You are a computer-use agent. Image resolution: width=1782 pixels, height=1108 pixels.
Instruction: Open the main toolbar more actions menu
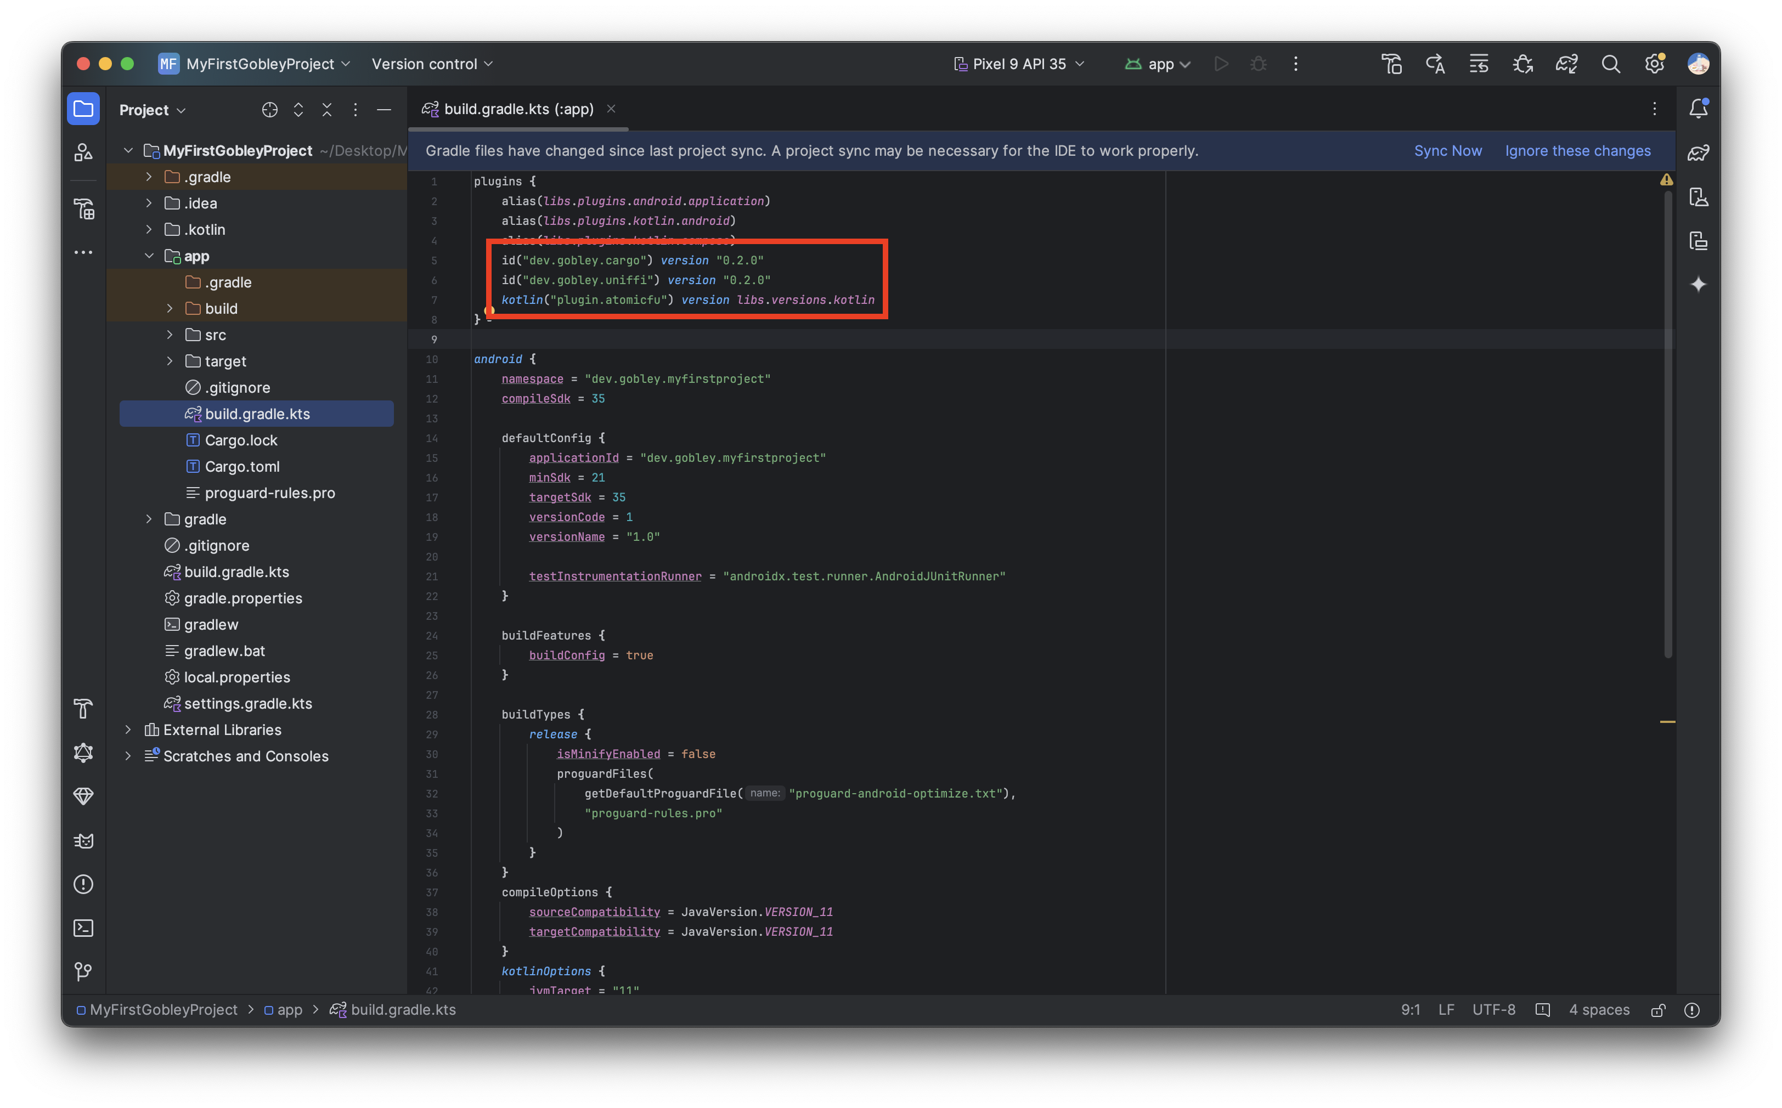(1295, 65)
